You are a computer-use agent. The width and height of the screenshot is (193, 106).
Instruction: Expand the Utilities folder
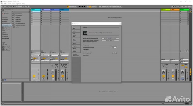(x=13, y=27)
